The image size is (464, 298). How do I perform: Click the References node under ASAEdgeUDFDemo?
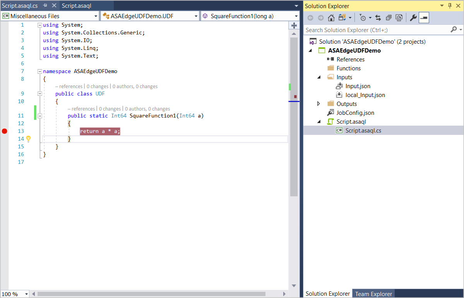[x=351, y=59]
